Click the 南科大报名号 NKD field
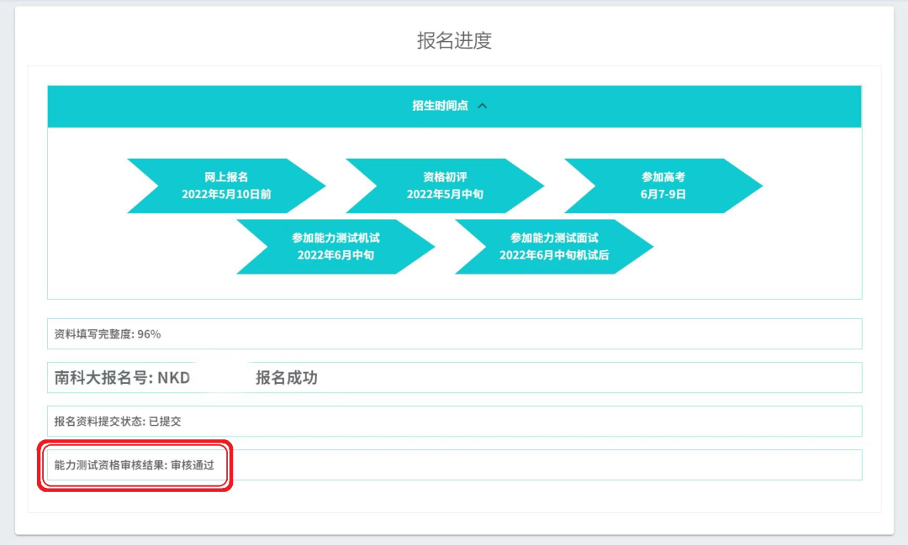 coord(123,378)
